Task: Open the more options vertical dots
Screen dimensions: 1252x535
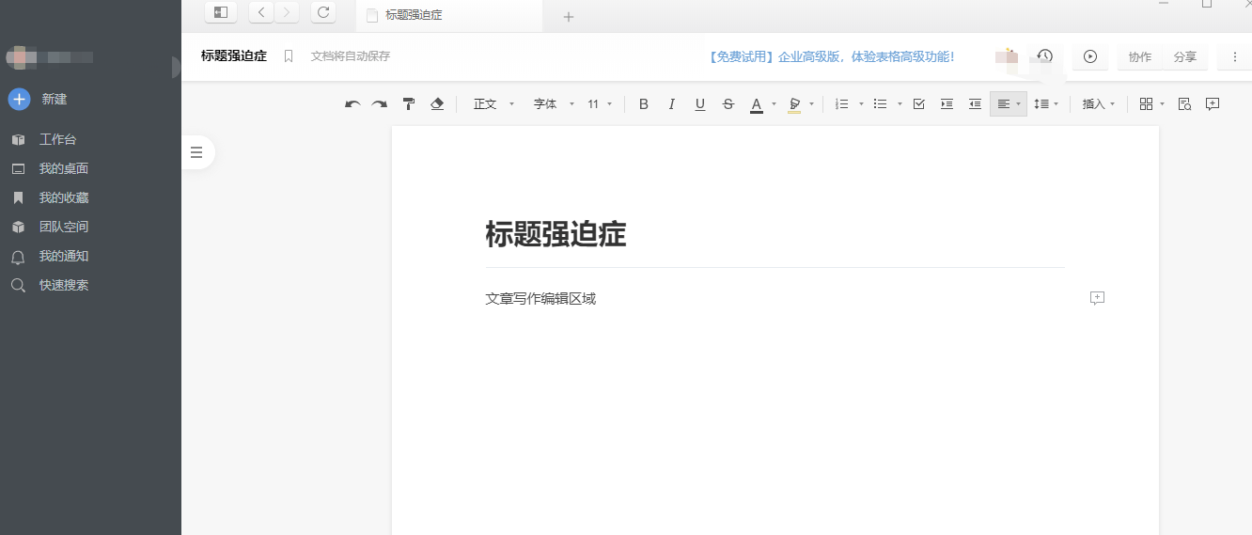Action: (x=1234, y=56)
